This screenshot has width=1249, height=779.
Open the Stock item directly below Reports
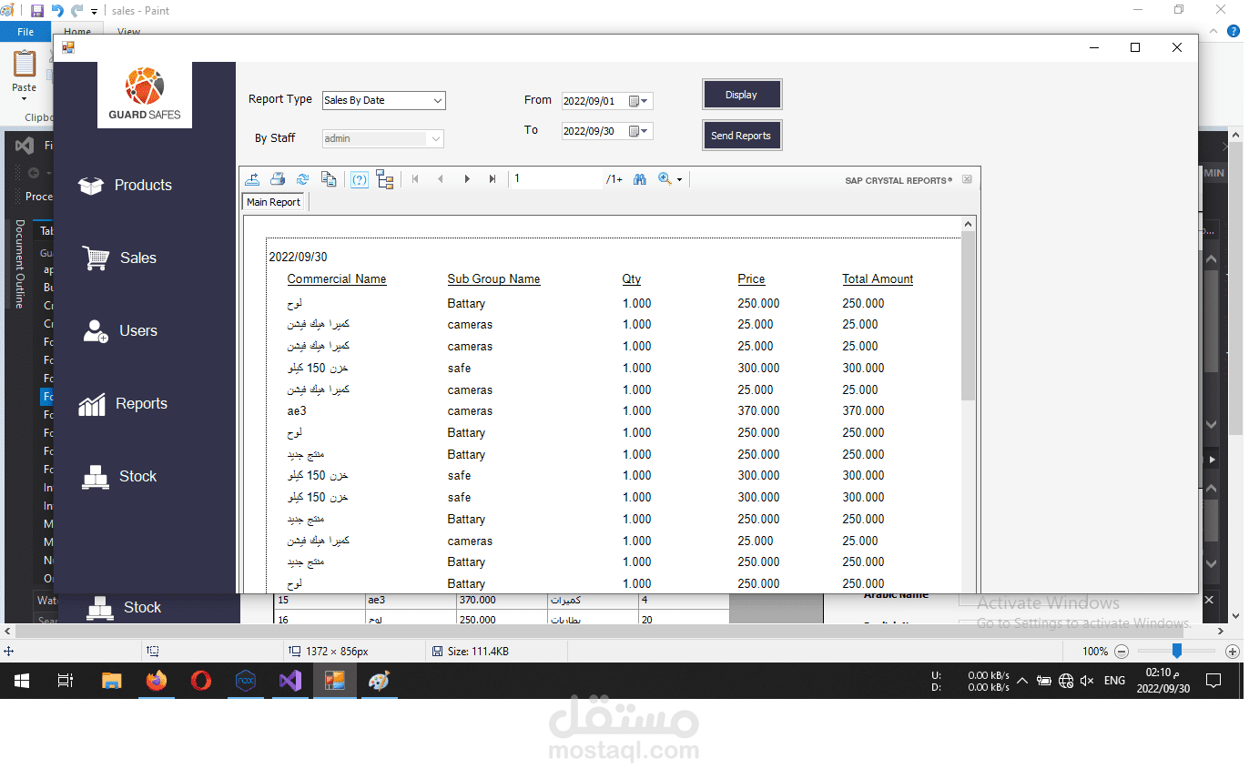tap(119, 476)
